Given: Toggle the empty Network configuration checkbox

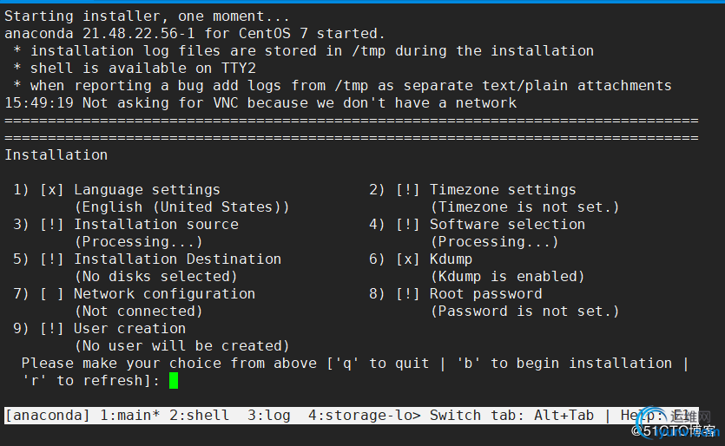Looking at the screenshot, I should point(51,294).
